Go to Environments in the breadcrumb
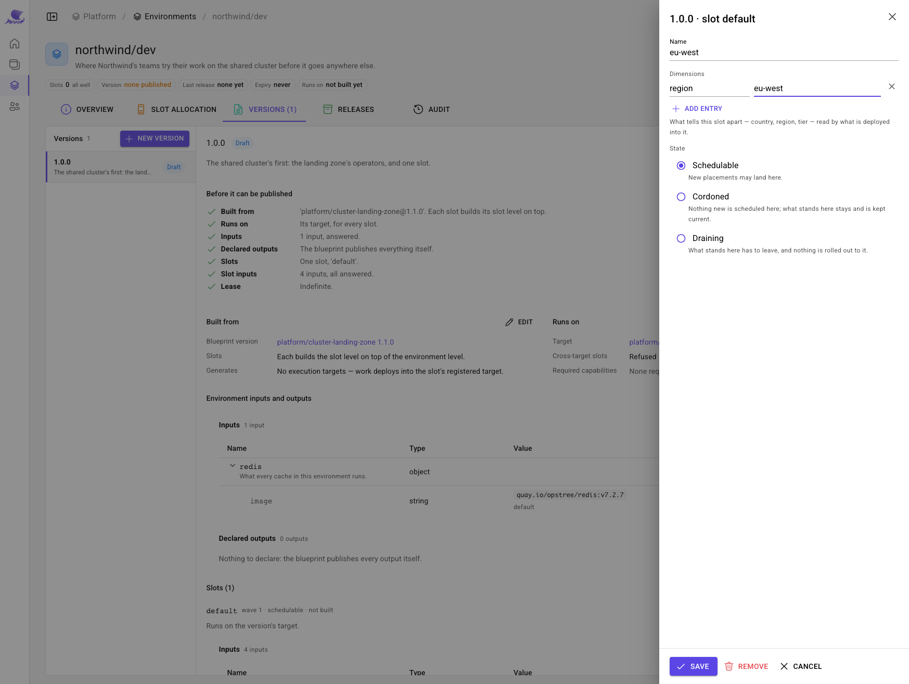 tap(165, 17)
